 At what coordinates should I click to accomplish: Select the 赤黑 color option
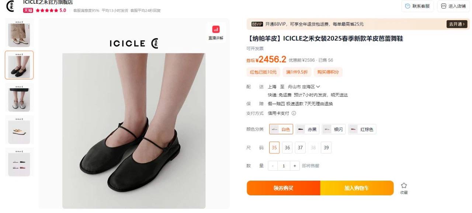tap(307, 129)
